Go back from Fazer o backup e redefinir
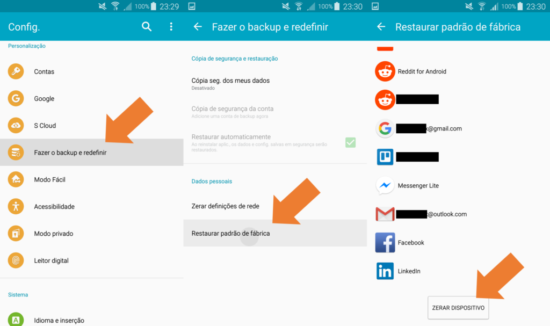The width and height of the screenshot is (550, 326). [x=198, y=27]
